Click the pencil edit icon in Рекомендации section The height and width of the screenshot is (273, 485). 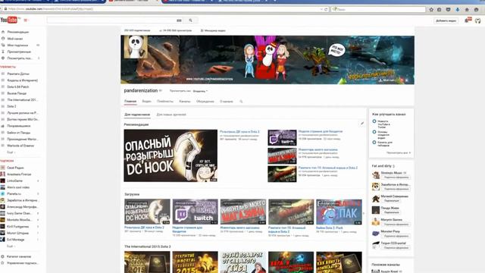tap(362, 124)
